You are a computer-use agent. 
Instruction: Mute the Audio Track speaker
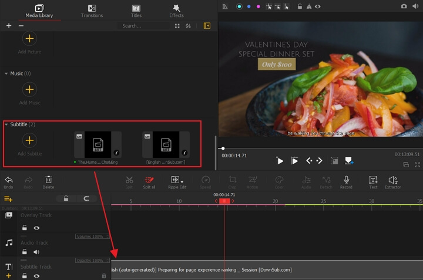pos(36,252)
